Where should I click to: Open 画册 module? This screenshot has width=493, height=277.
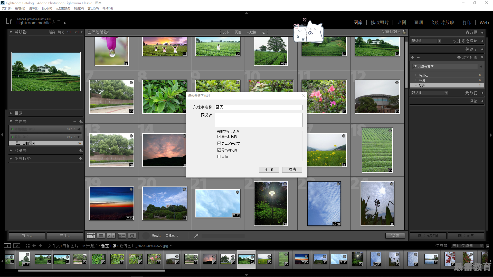click(419, 23)
